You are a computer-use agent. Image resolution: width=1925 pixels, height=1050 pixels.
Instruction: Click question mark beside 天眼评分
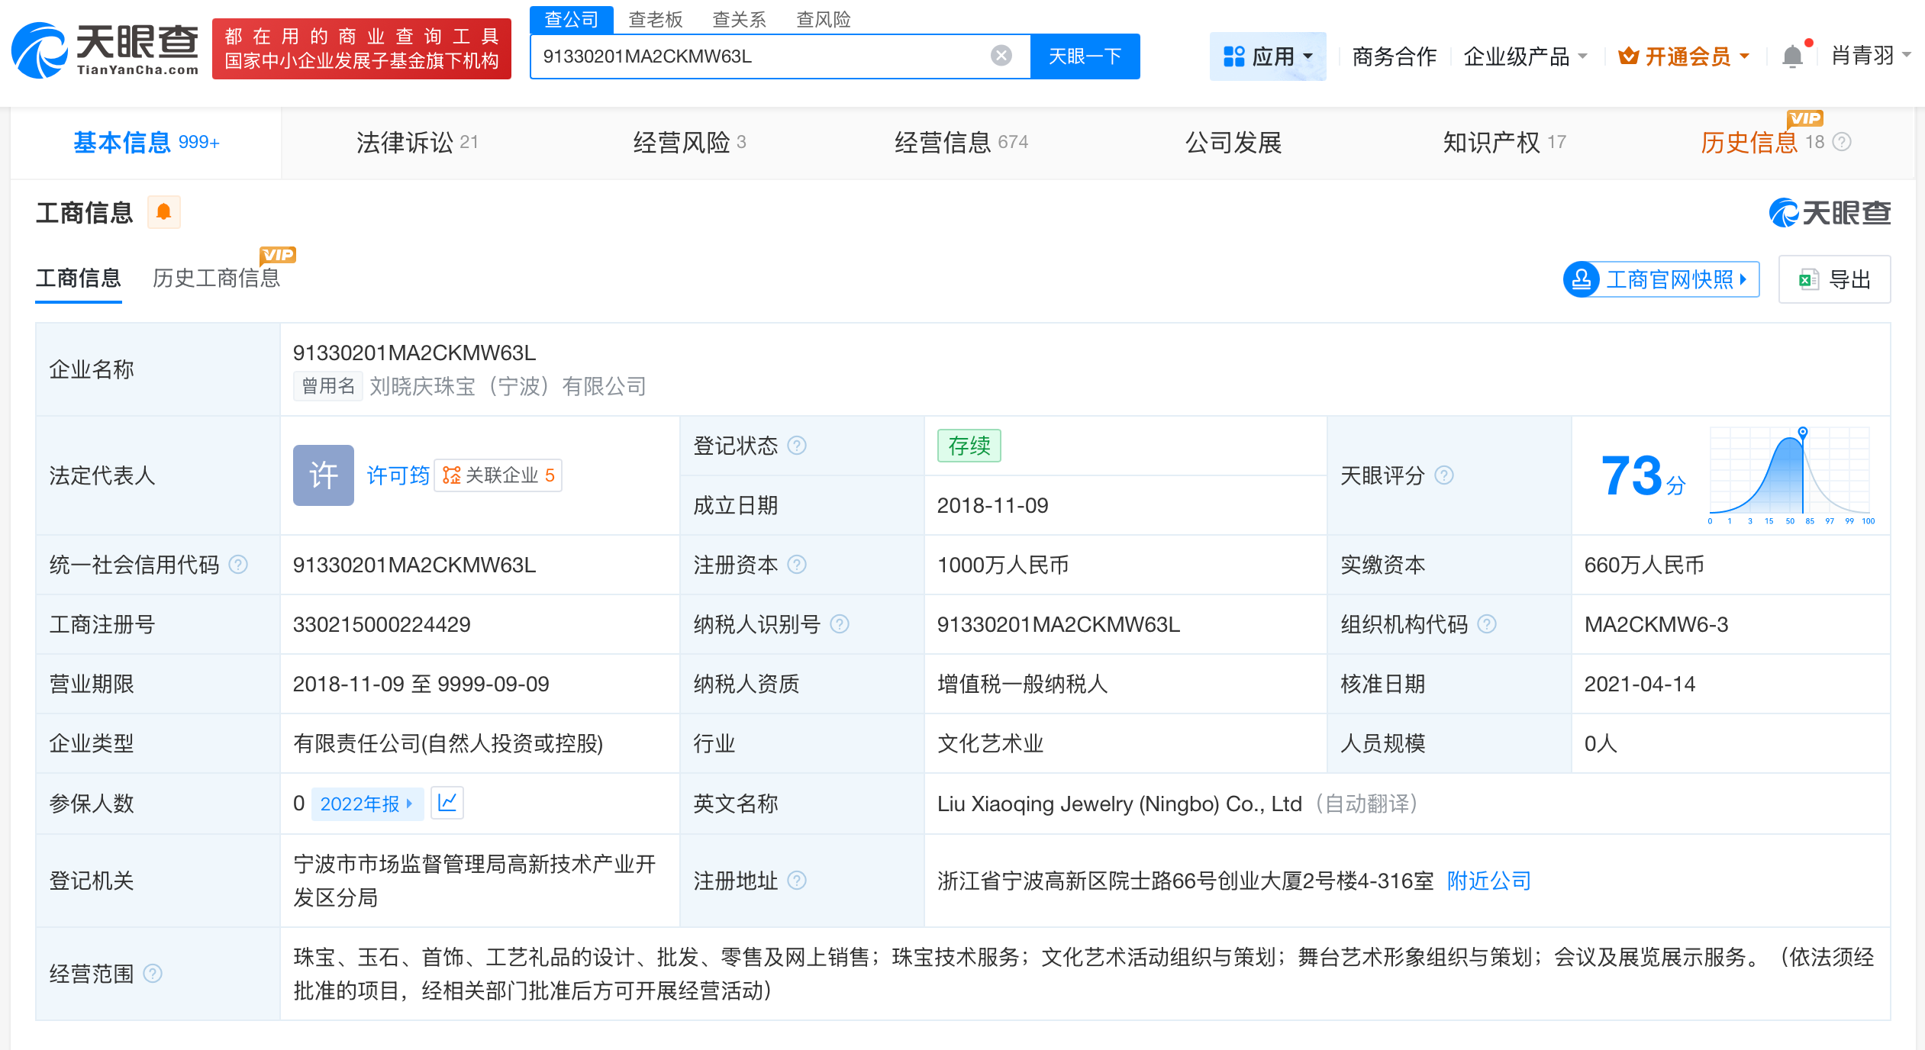1445,475
